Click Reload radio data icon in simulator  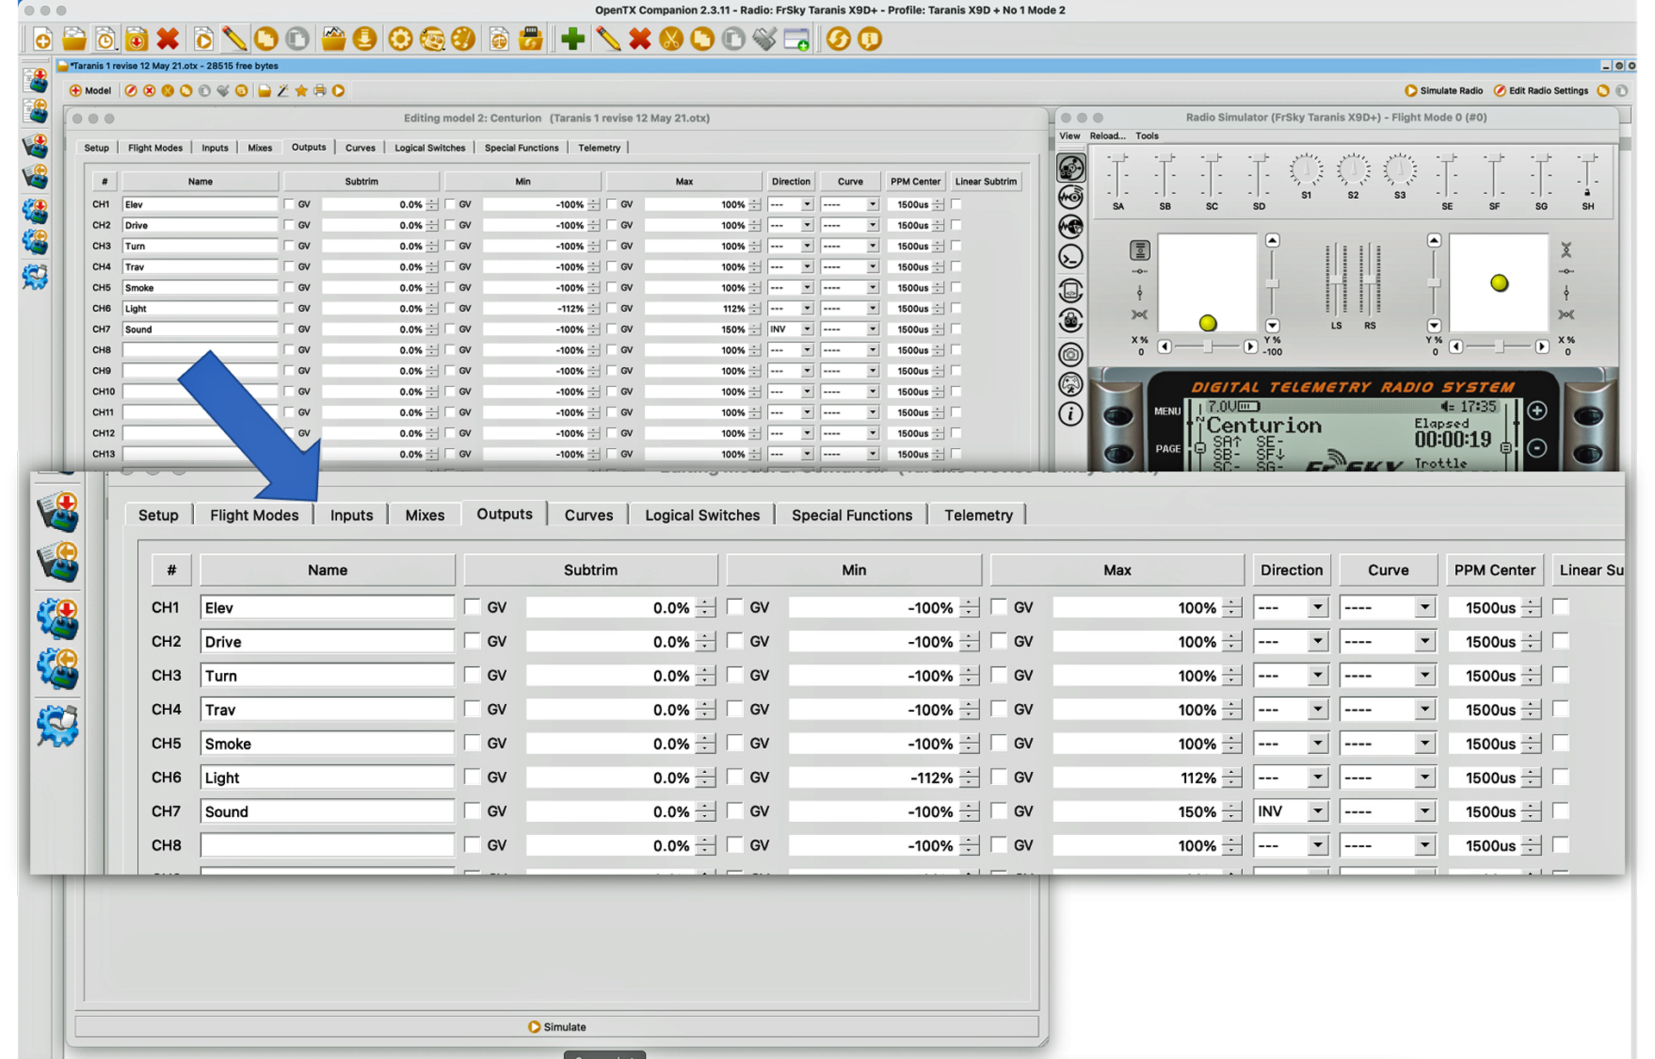1071,321
